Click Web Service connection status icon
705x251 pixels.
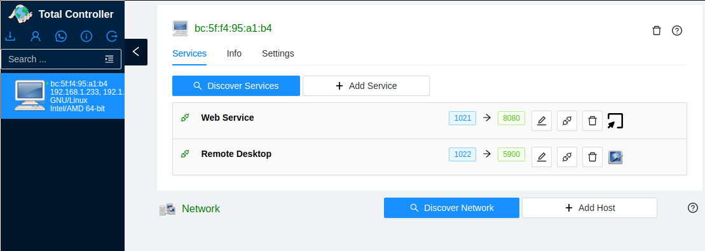[x=185, y=118]
